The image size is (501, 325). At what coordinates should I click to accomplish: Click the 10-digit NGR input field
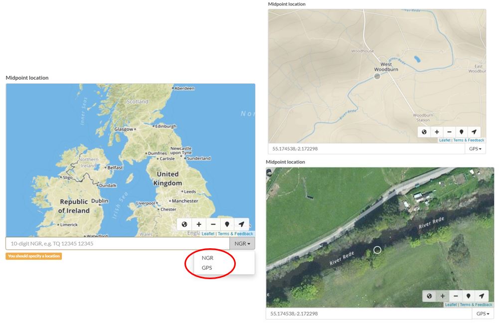(118, 243)
